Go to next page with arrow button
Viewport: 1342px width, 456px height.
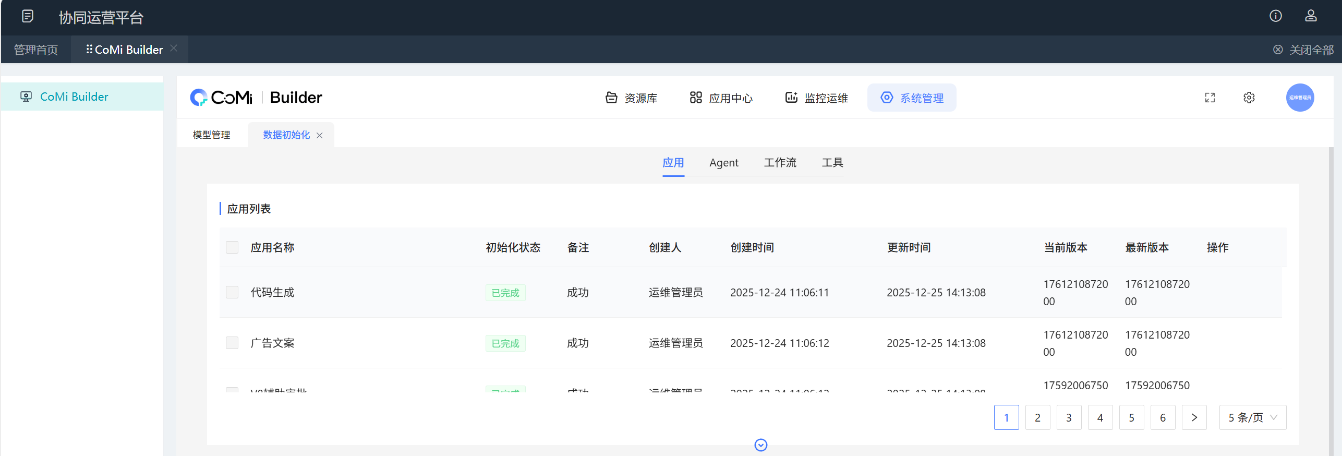click(1194, 417)
